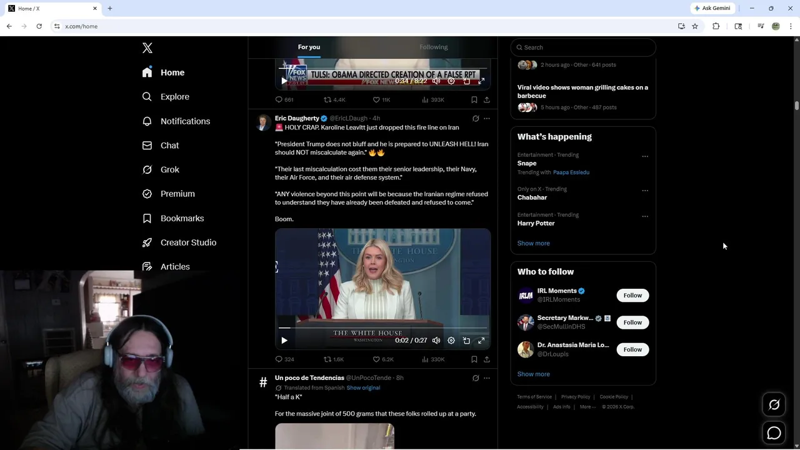Open Un poco de Tendencias profile
The width and height of the screenshot is (800, 450).
(x=309, y=377)
